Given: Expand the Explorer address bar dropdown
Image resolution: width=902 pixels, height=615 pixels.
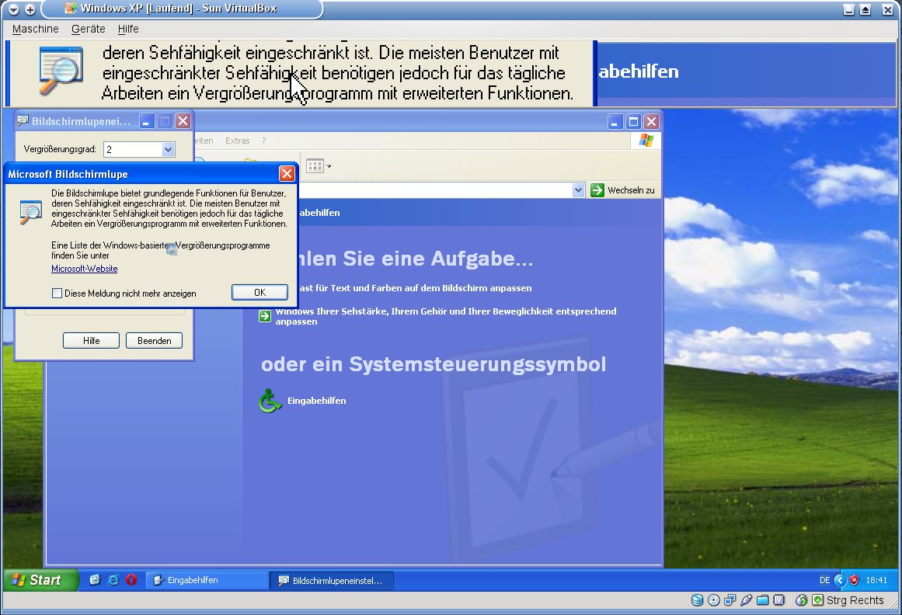Looking at the screenshot, I should pyautogui.click(x=578, y=190).
